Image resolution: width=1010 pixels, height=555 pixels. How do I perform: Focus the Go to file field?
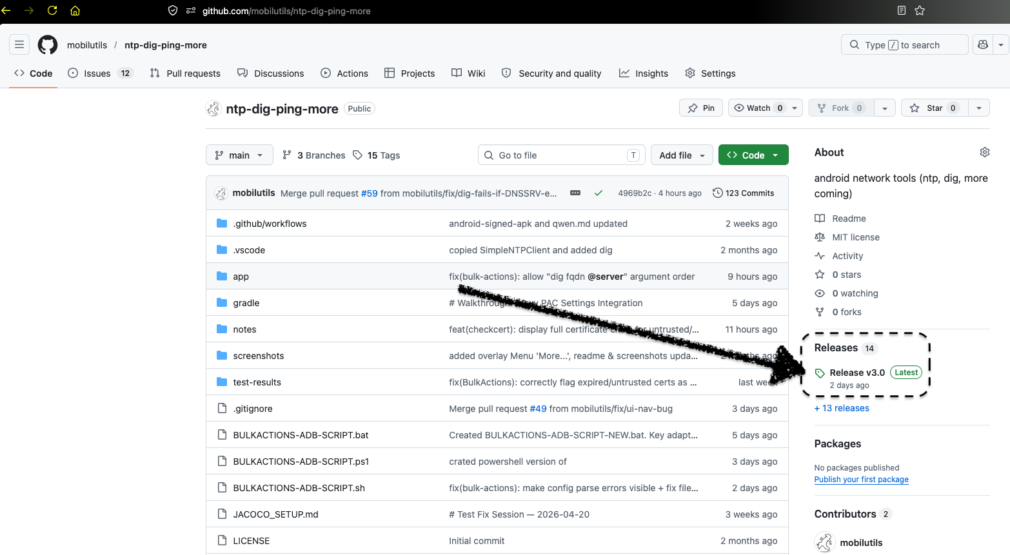560,155
